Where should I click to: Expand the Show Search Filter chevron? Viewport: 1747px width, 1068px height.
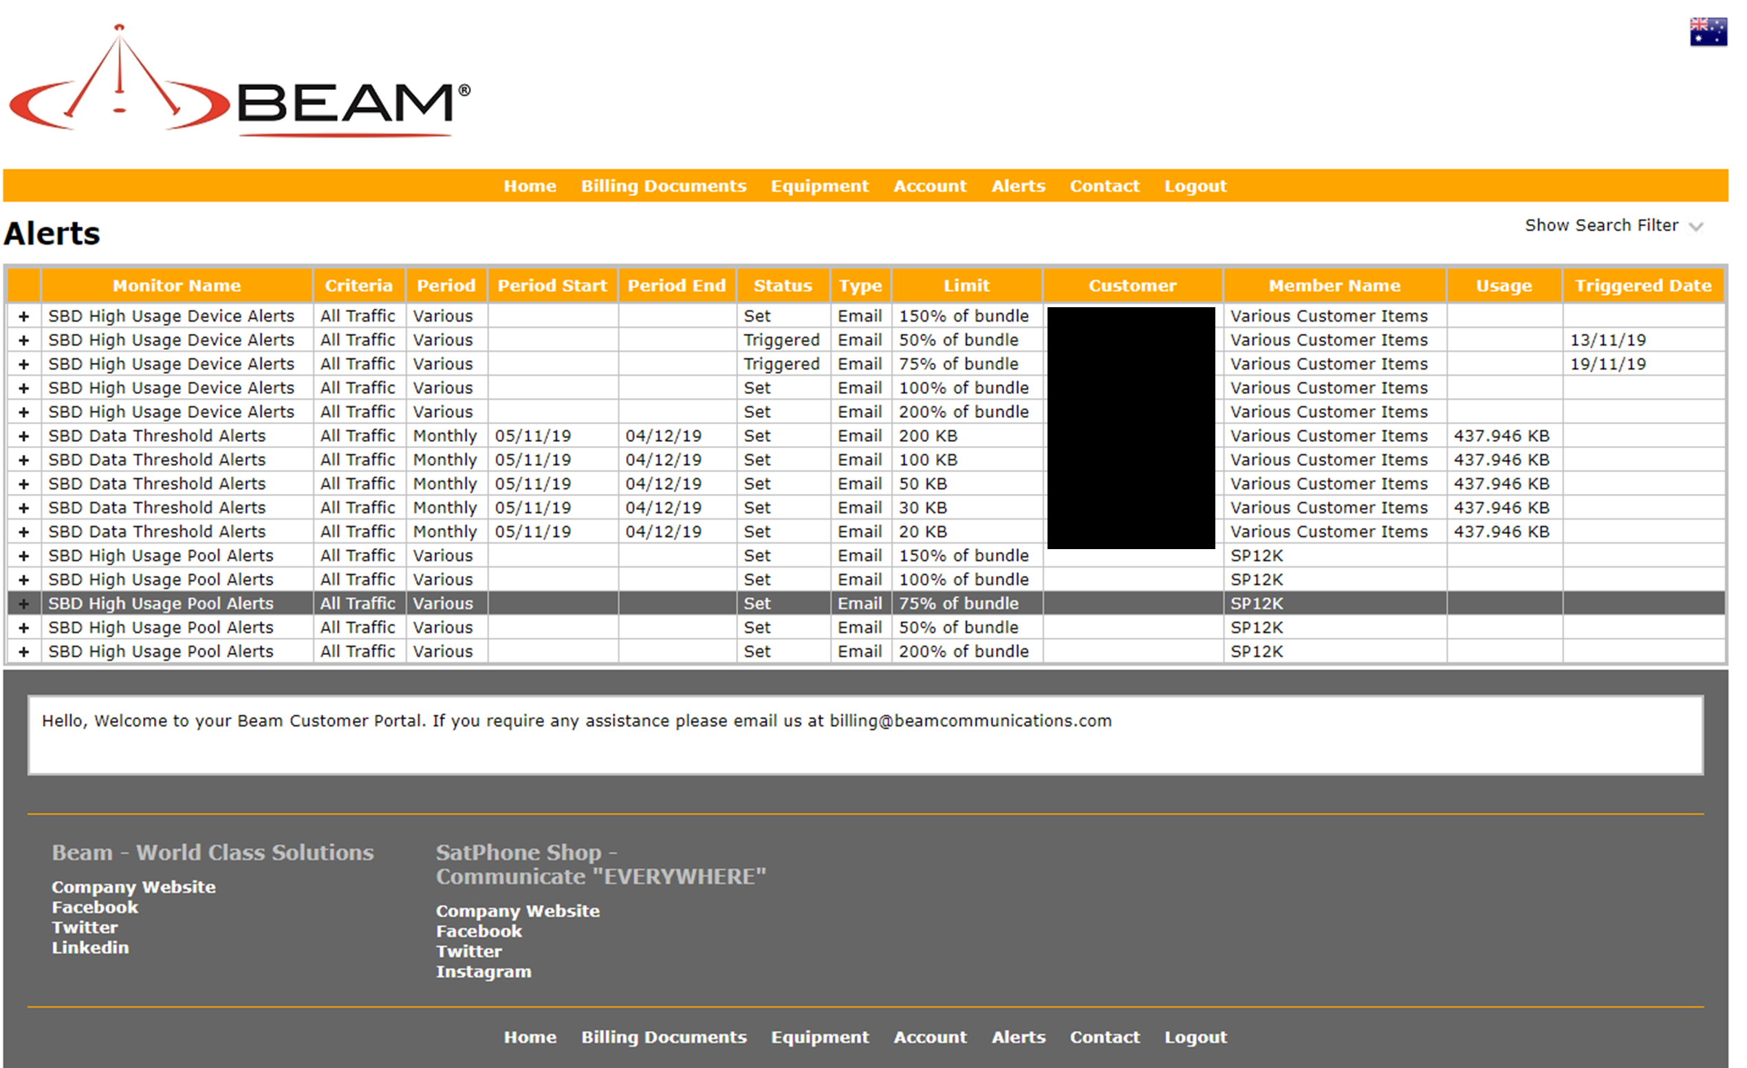[1695, 227]
